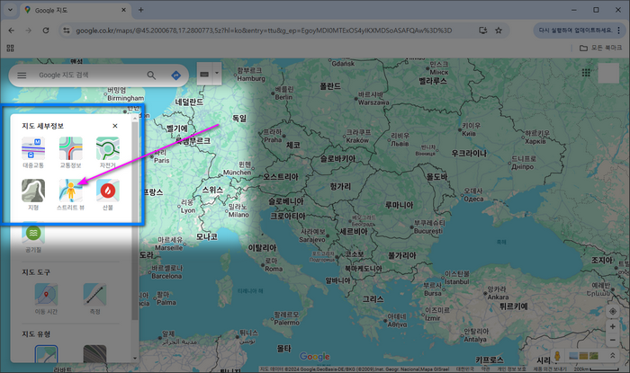Close the Google 지도 tab

tap(124, 10)
